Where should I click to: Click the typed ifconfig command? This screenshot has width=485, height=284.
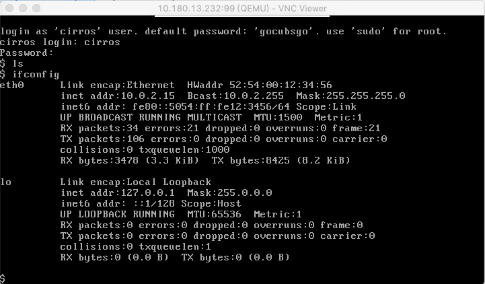[36, 74]
